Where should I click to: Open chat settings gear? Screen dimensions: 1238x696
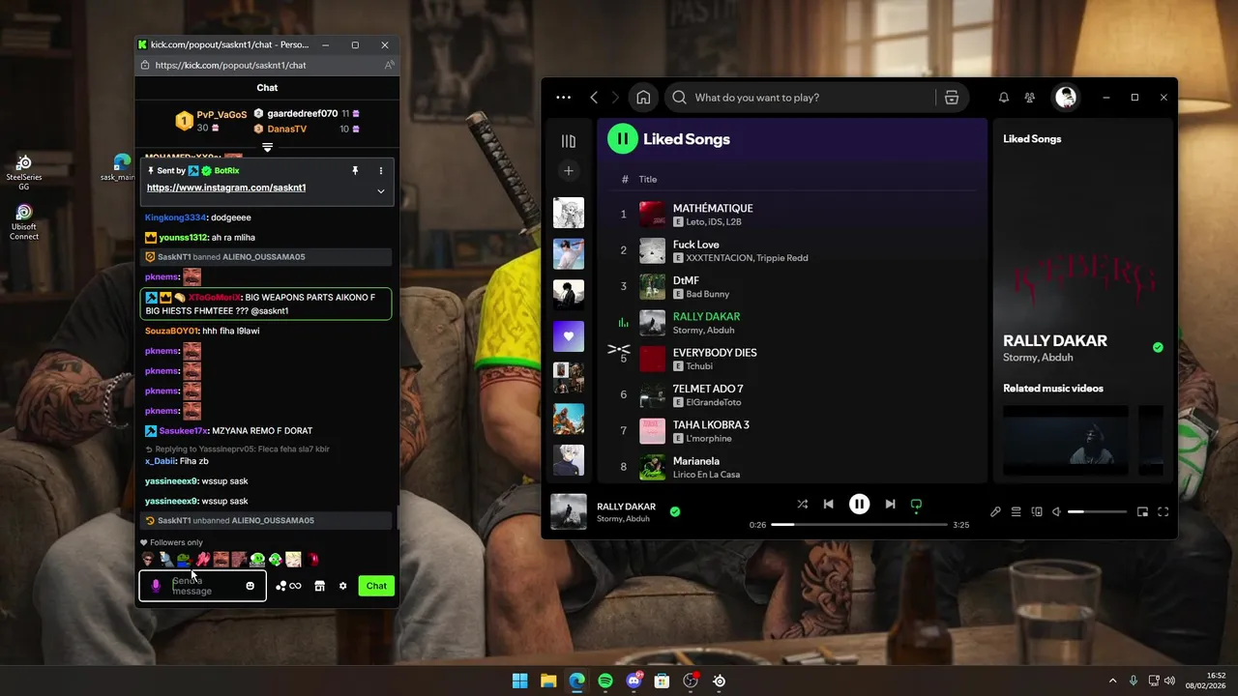click(342, 586)
